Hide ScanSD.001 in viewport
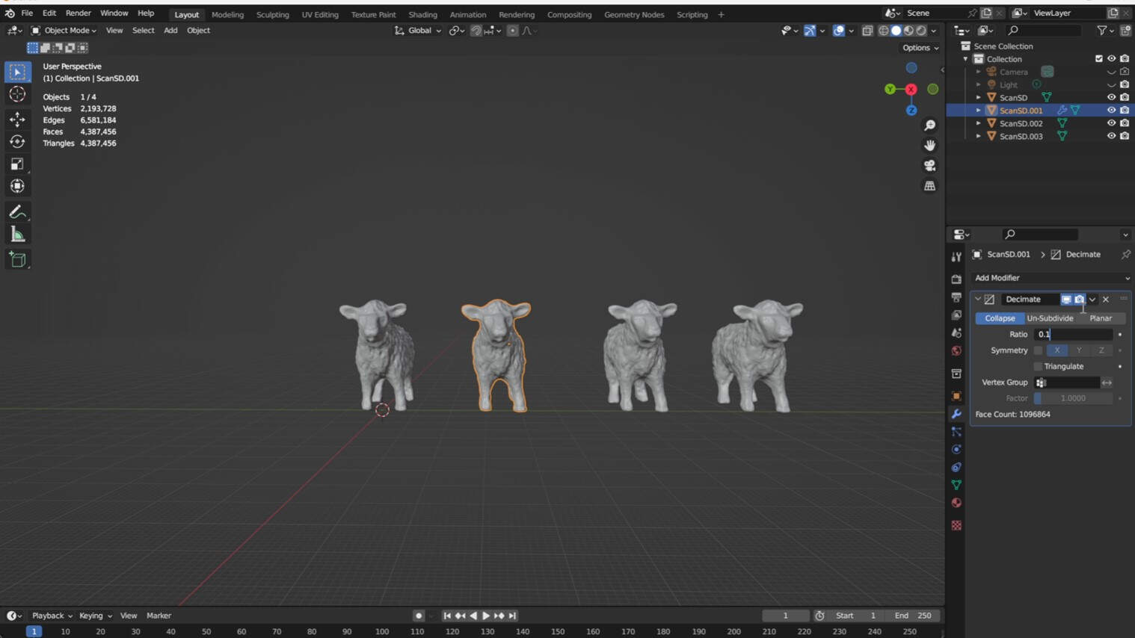Screen dimensions: 1135x638 click(1111, 111)
